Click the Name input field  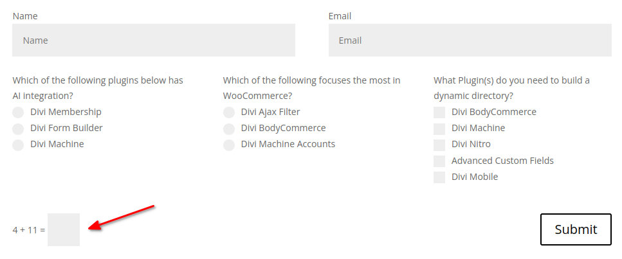[153, 40]
